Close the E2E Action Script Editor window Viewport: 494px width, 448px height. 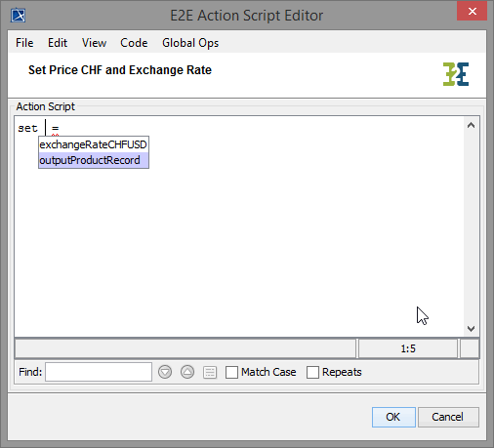point(472,12)
